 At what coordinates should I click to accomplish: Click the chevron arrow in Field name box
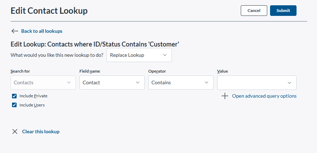coord(138,82)
